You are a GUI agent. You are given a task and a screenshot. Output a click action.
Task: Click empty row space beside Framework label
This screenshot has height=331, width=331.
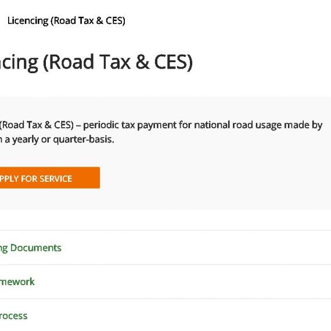pyautogui.click(x=182, y=282)
